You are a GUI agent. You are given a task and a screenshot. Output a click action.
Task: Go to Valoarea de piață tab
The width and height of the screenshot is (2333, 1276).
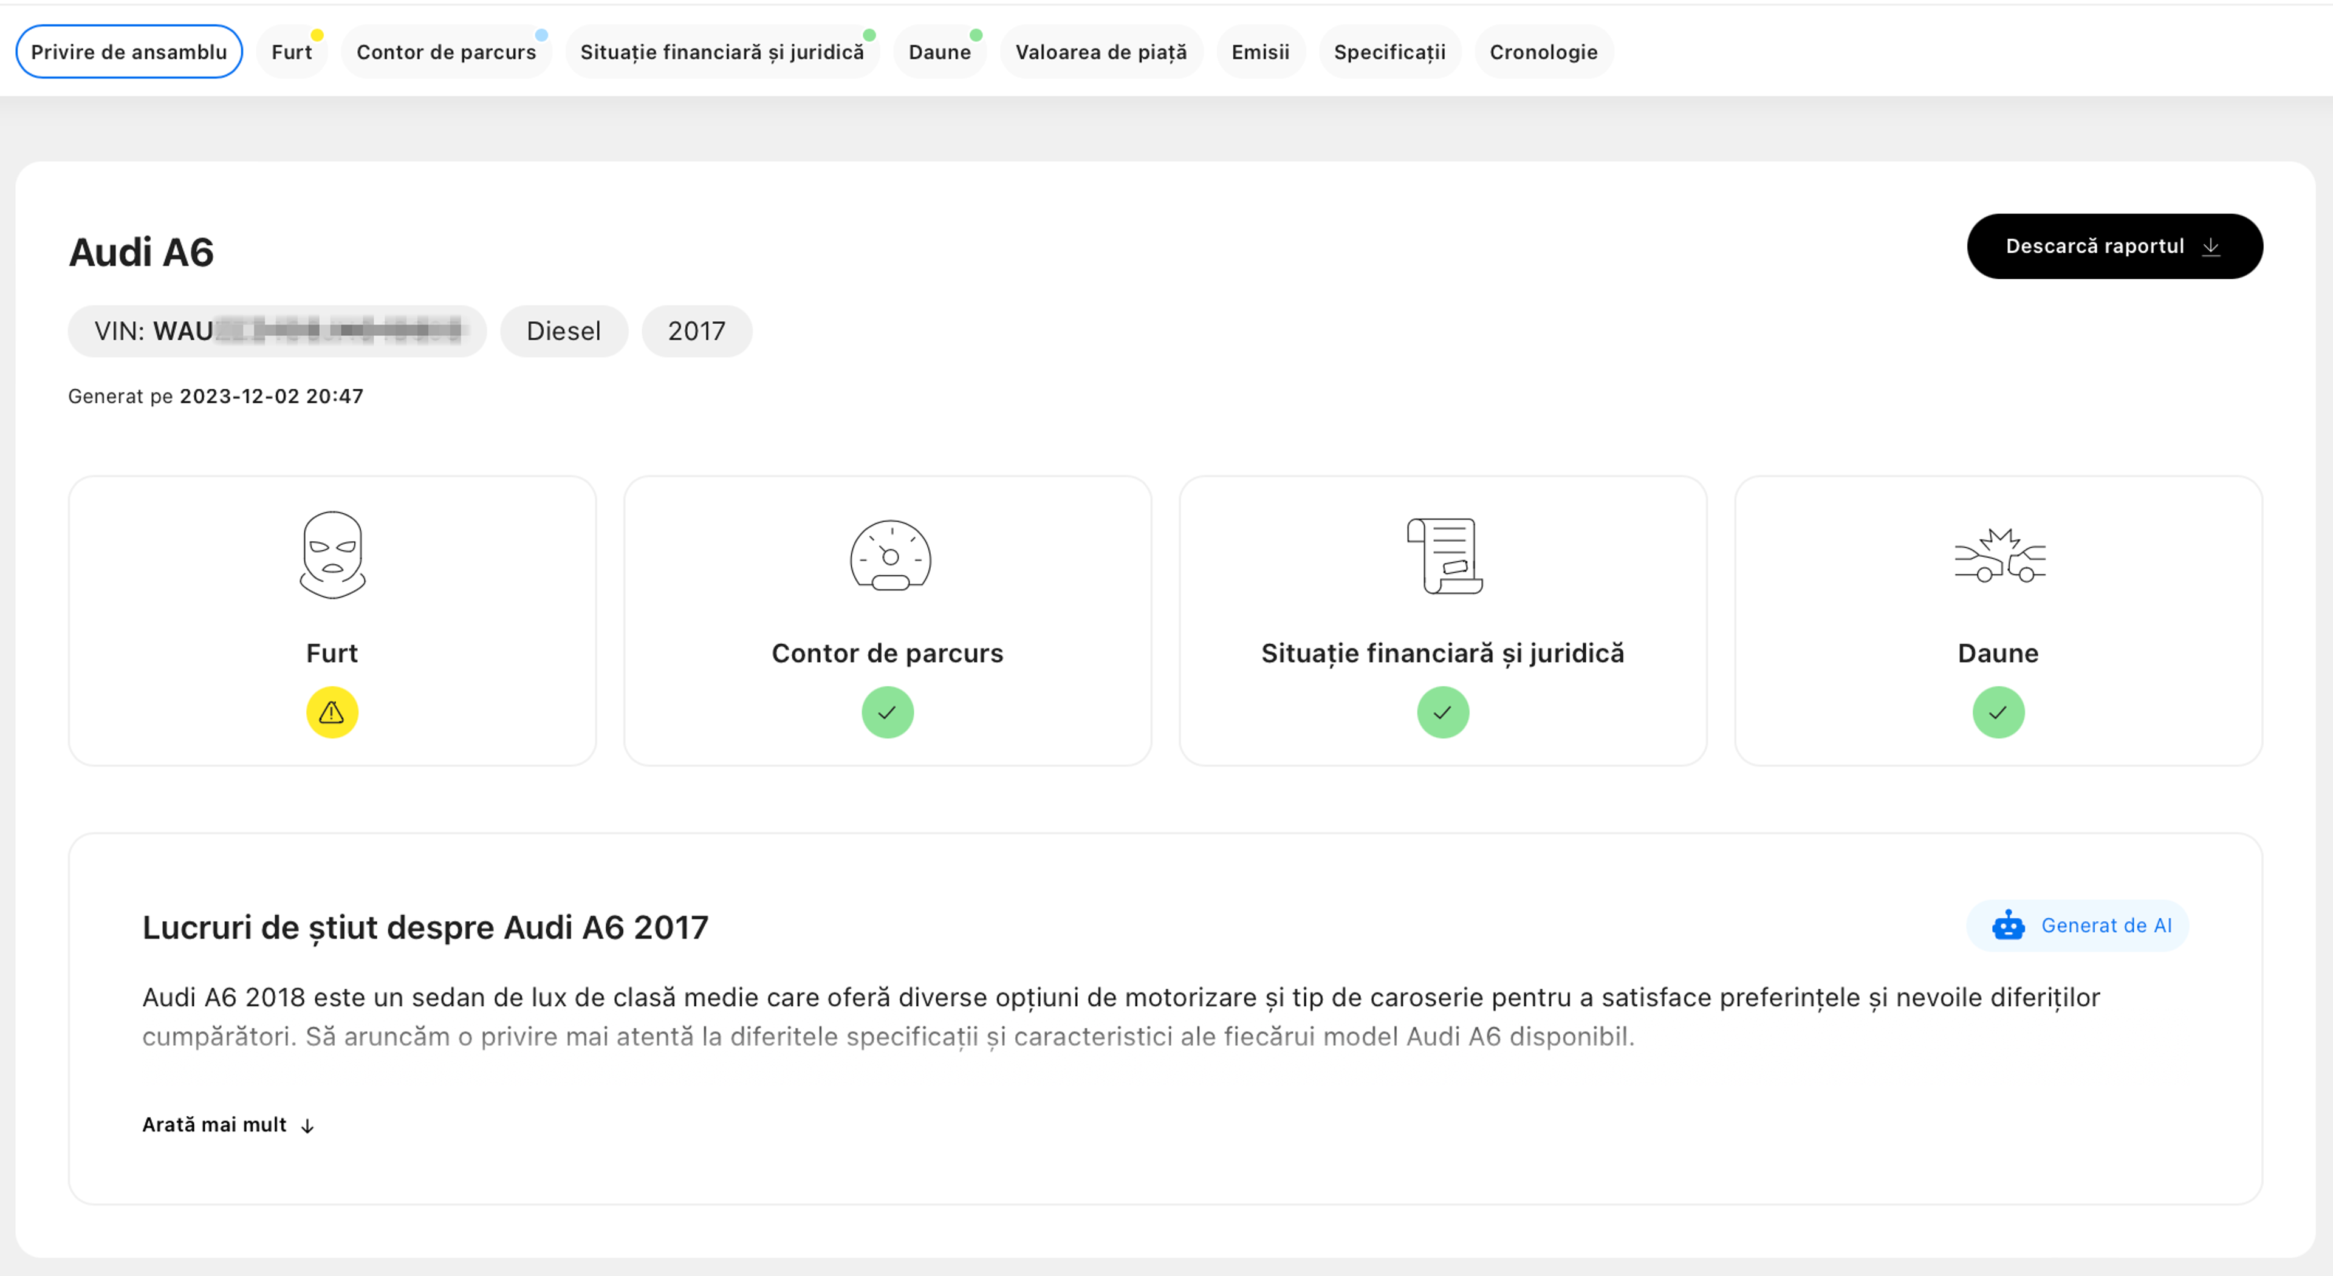click(x=1100, y=52)
